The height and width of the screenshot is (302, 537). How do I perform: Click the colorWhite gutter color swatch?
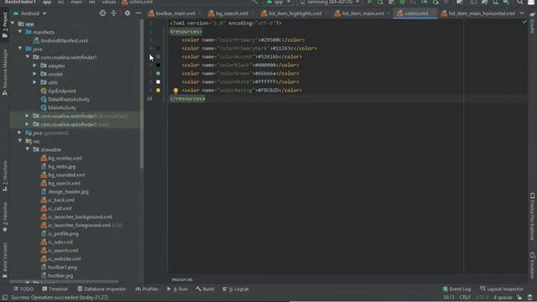(x=159, y=82)
